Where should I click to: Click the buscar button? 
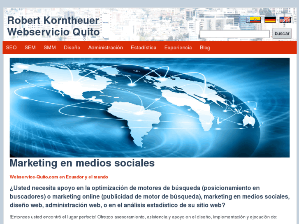(282, 33)
